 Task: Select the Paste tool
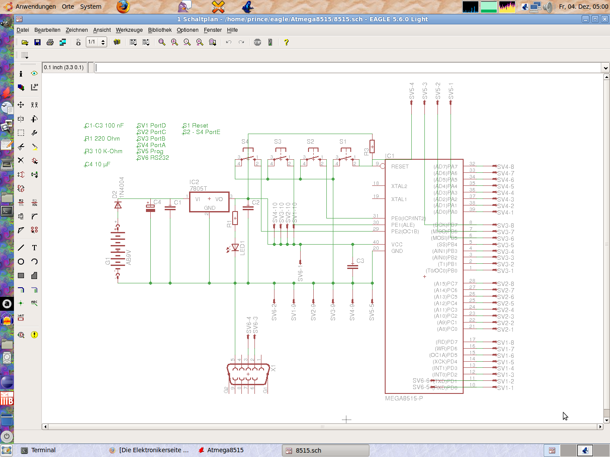click(x=34, y=147)
